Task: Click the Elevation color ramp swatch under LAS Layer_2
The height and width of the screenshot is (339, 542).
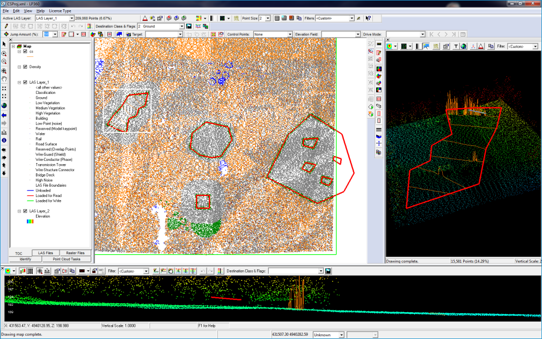Action: point(30,221)
